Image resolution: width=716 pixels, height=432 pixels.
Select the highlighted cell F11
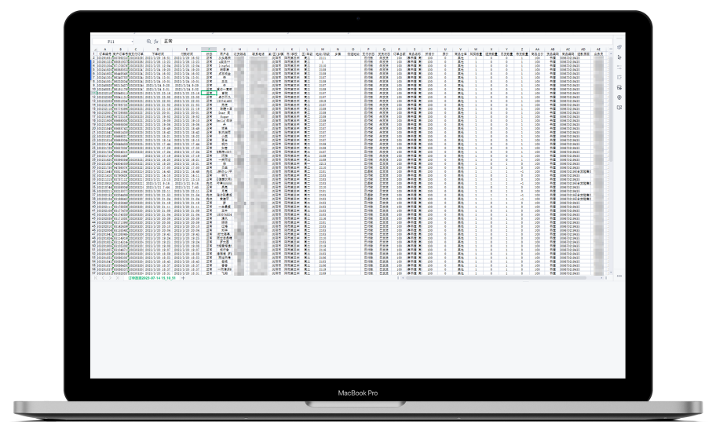[x=208, y=93]
